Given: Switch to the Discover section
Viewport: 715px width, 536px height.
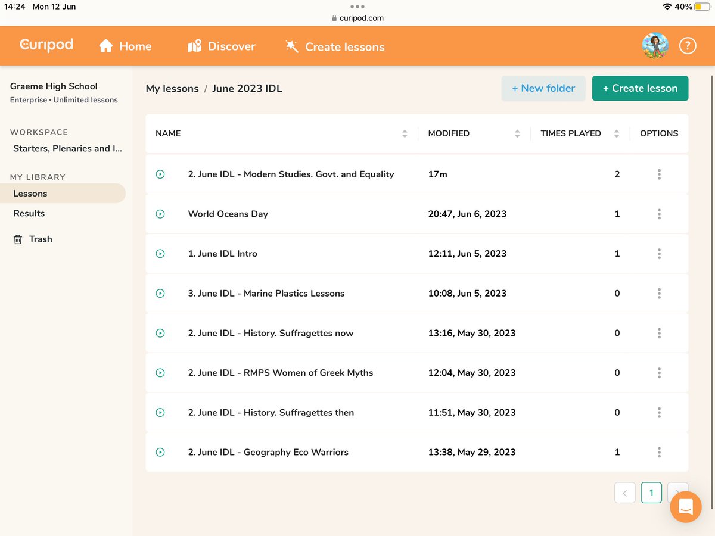Looking at the screenshot, I should tap(221, 46).
